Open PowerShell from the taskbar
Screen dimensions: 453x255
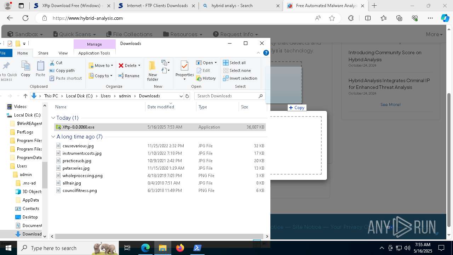[x=197, y=248]
